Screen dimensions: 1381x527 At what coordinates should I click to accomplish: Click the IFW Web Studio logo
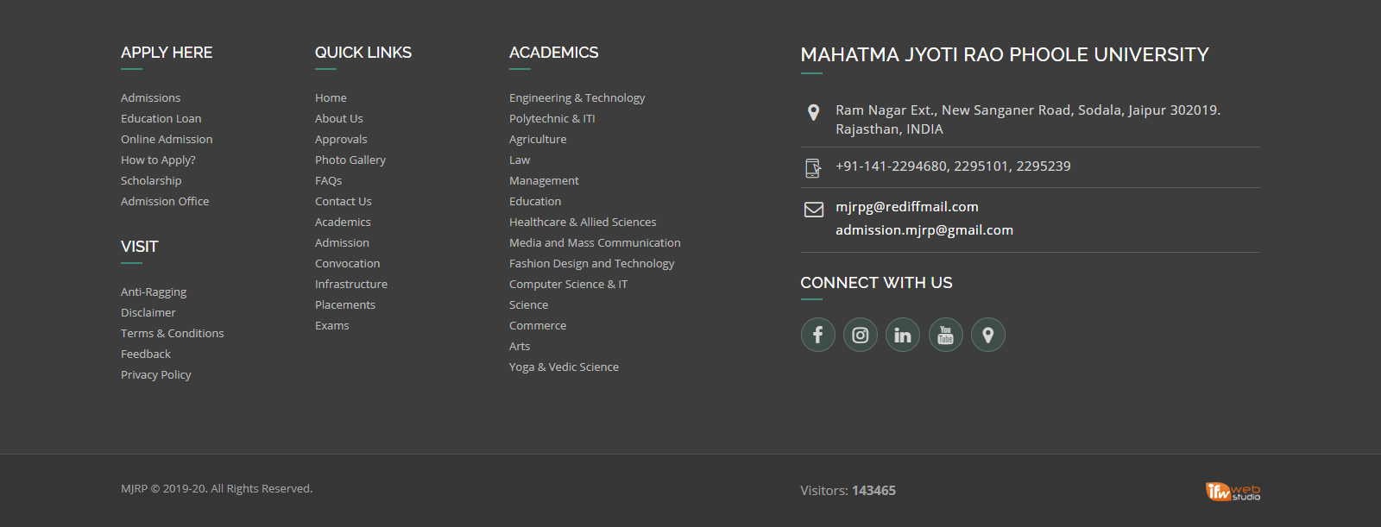(1233, 491)
